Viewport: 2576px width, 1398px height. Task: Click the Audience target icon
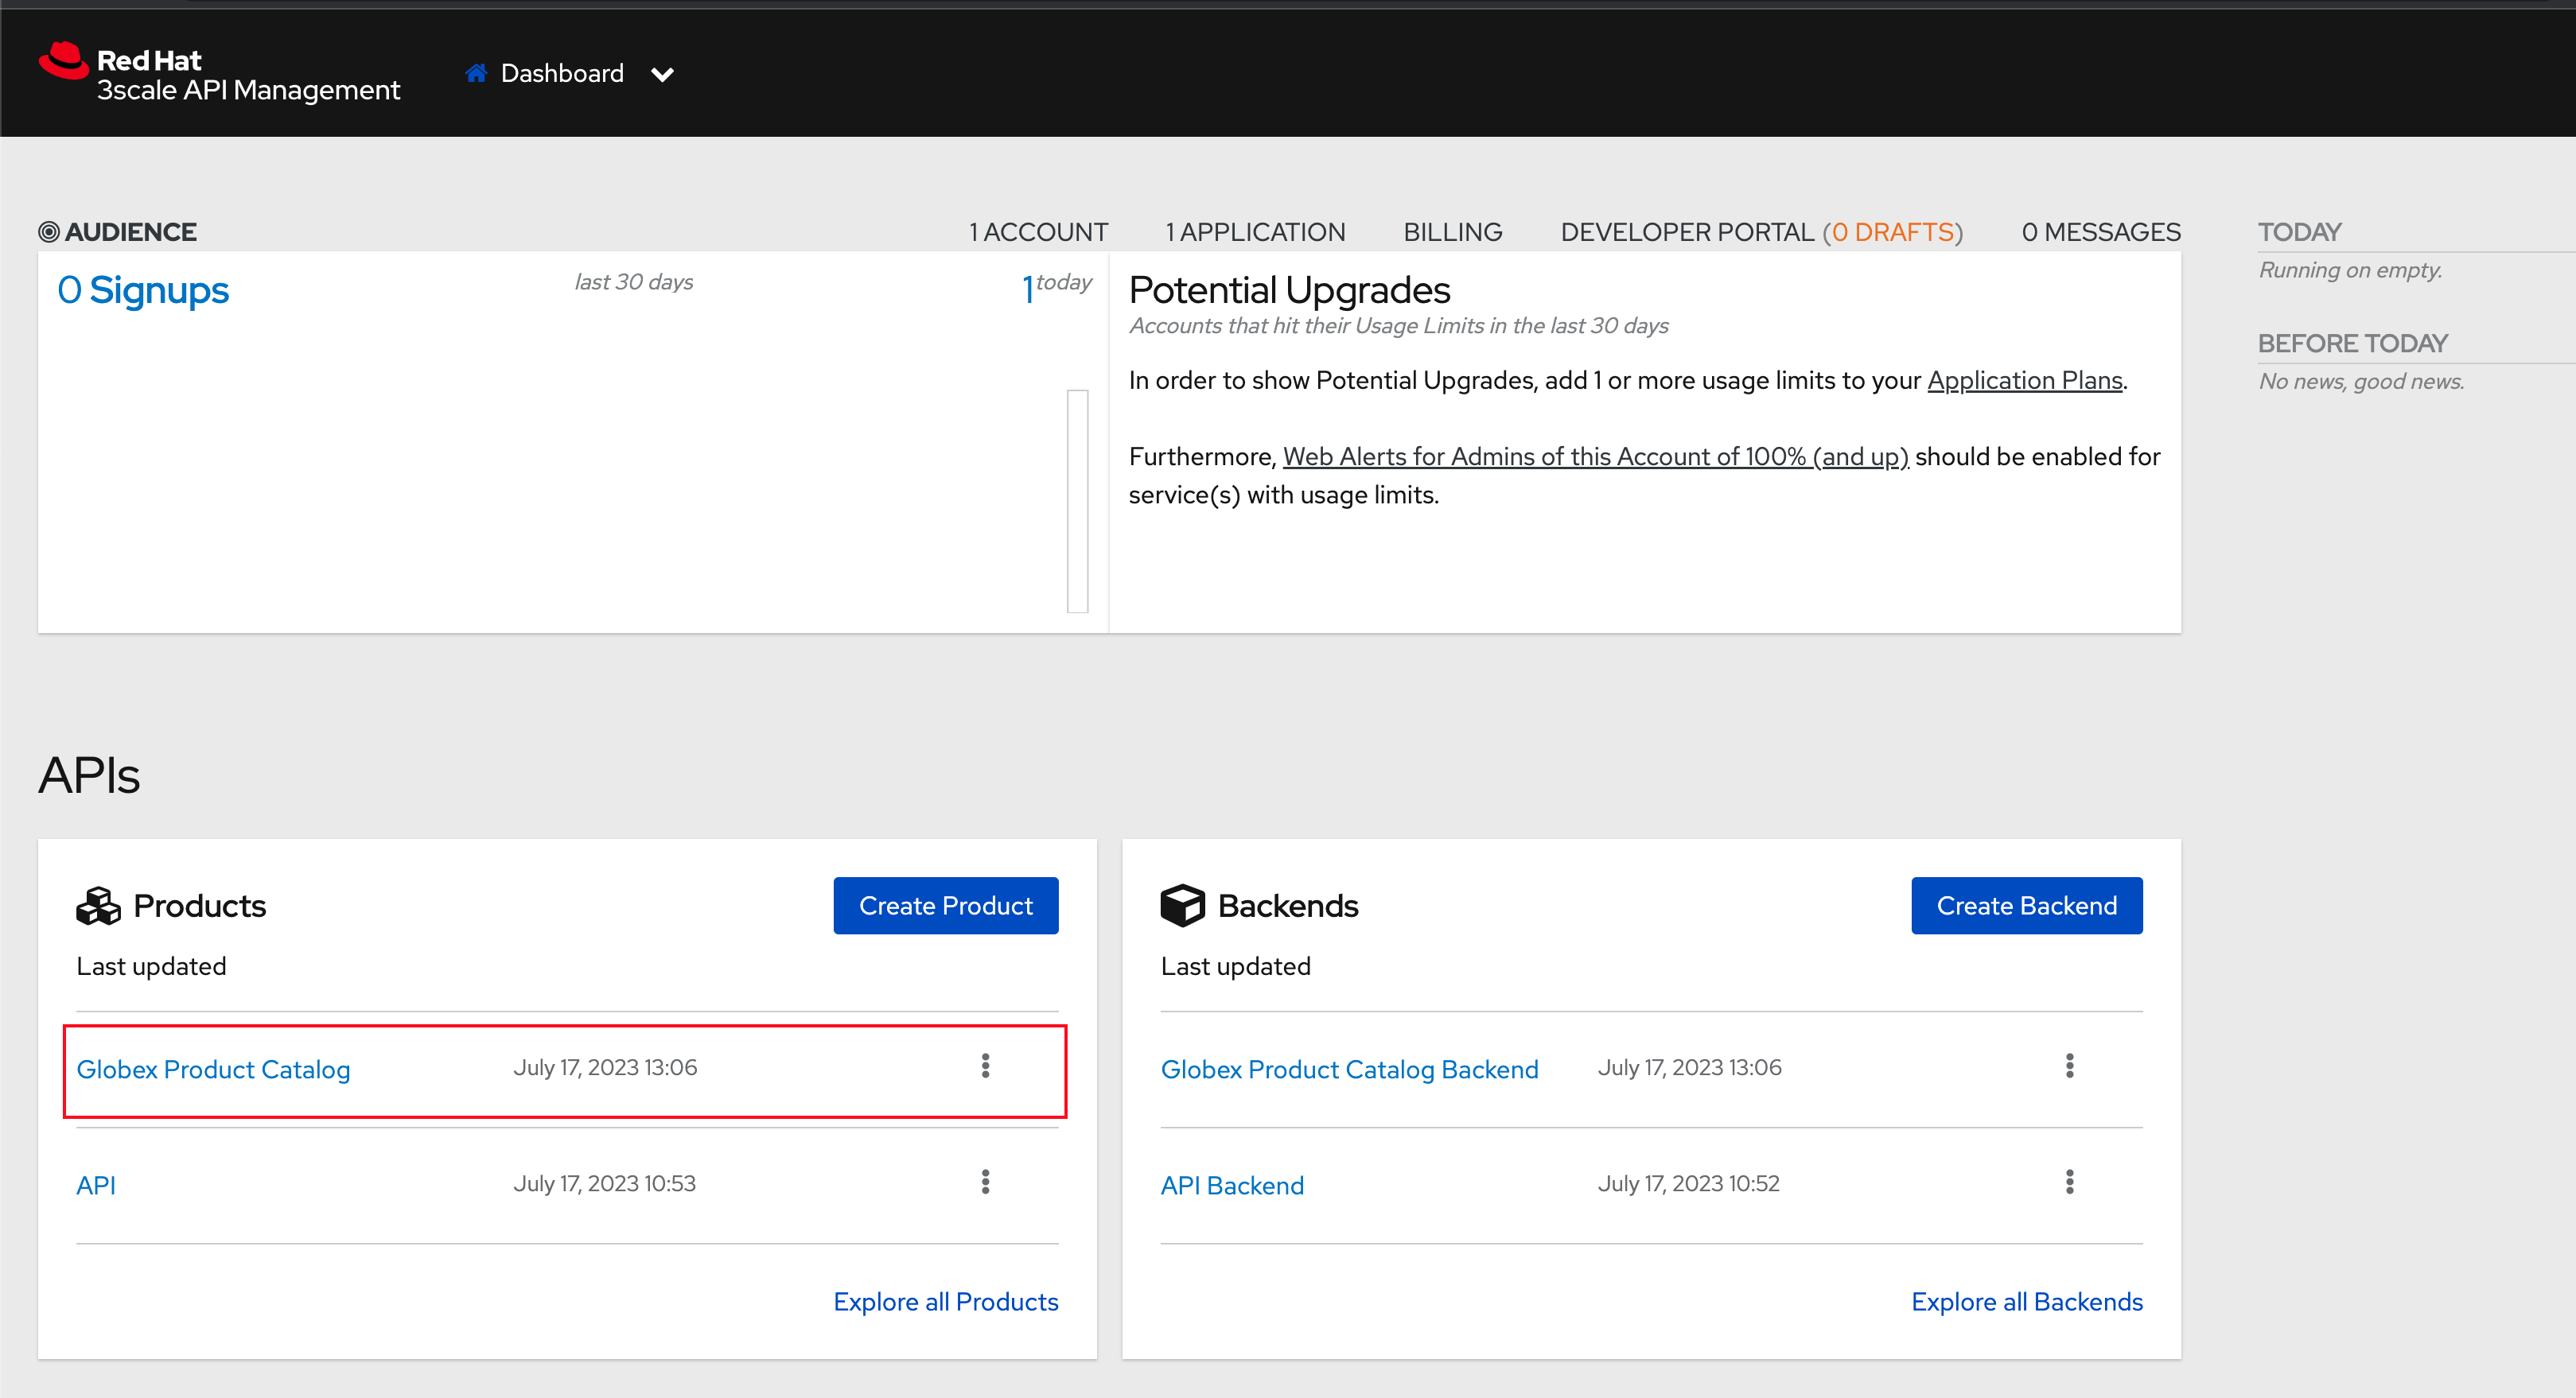[49, 232]
